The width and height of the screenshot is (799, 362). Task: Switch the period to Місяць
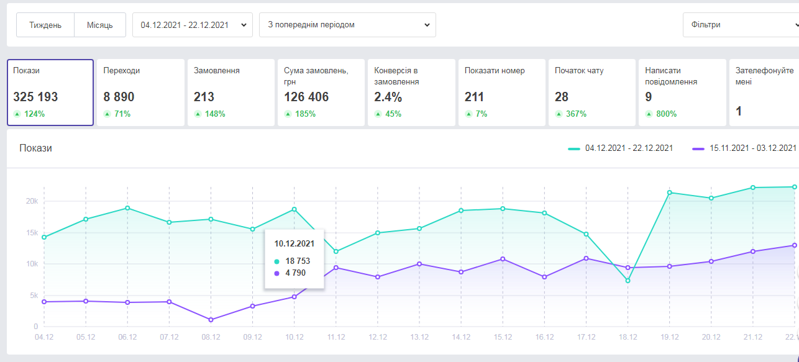[x=100, y=25]
